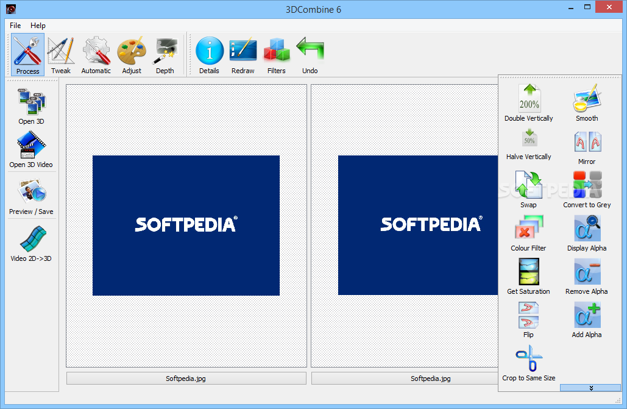Select the Process toolbar tool

27,55
